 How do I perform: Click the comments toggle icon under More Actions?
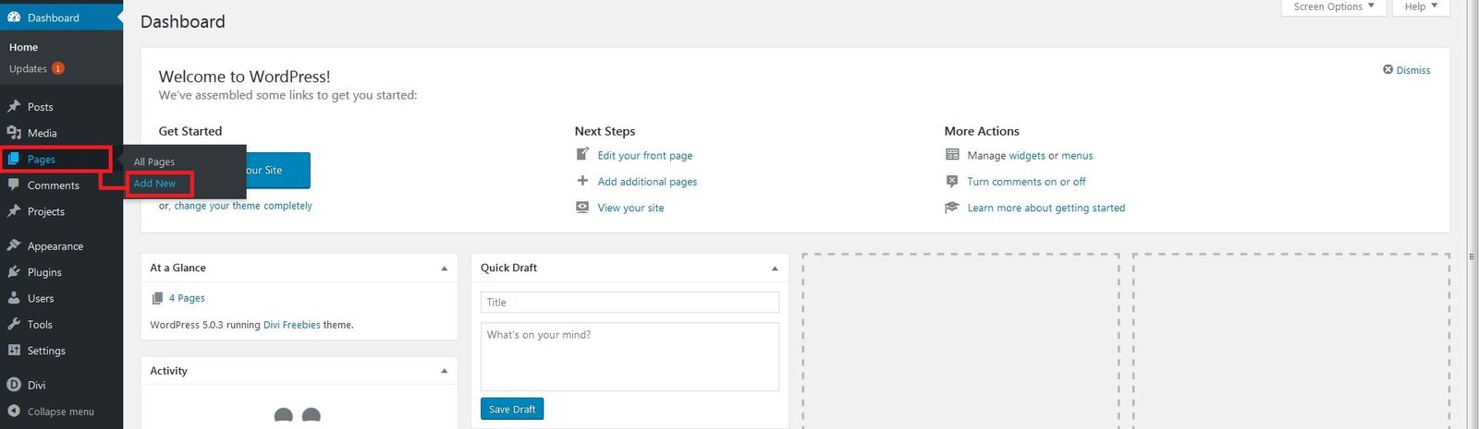click(x=952, y=182)
